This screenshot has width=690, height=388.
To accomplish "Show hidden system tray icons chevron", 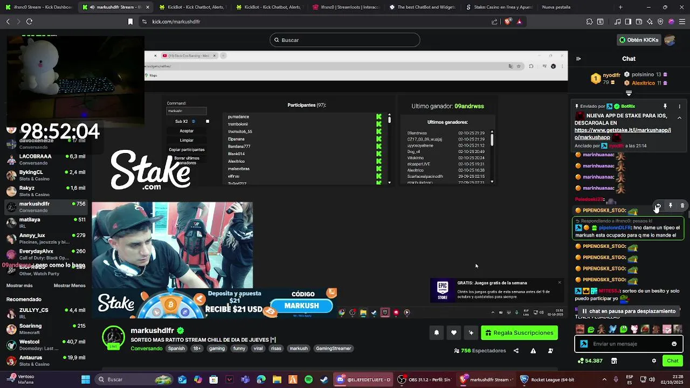I will coord(604,379).
